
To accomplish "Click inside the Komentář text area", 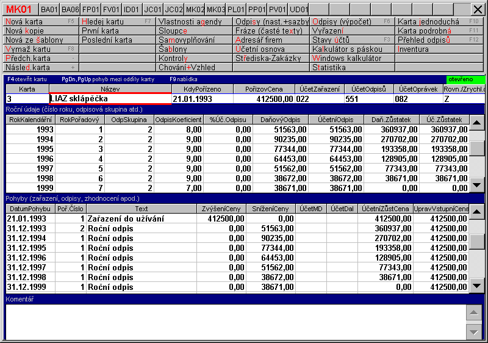I will pyautogui.click(x=235, y=322).
